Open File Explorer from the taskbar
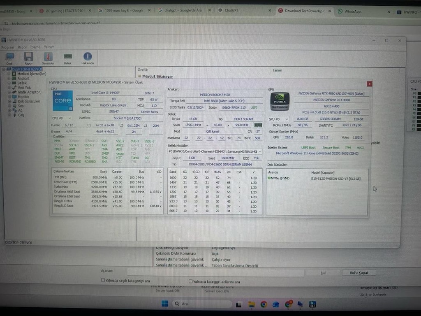421x316 pixels. [251, 304]
